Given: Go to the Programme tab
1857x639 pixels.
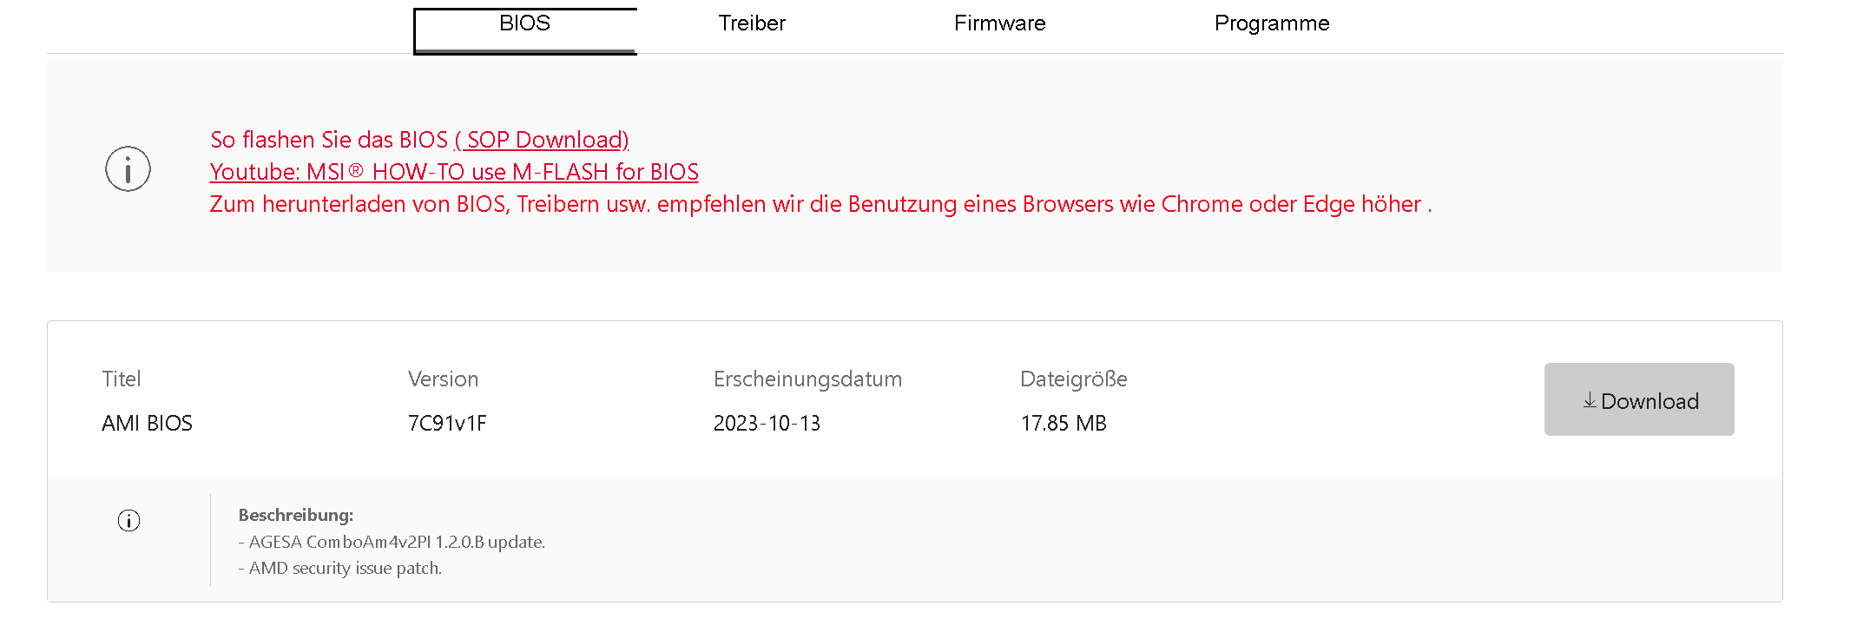Looking at the screenshot, I should click(1272, 23).
